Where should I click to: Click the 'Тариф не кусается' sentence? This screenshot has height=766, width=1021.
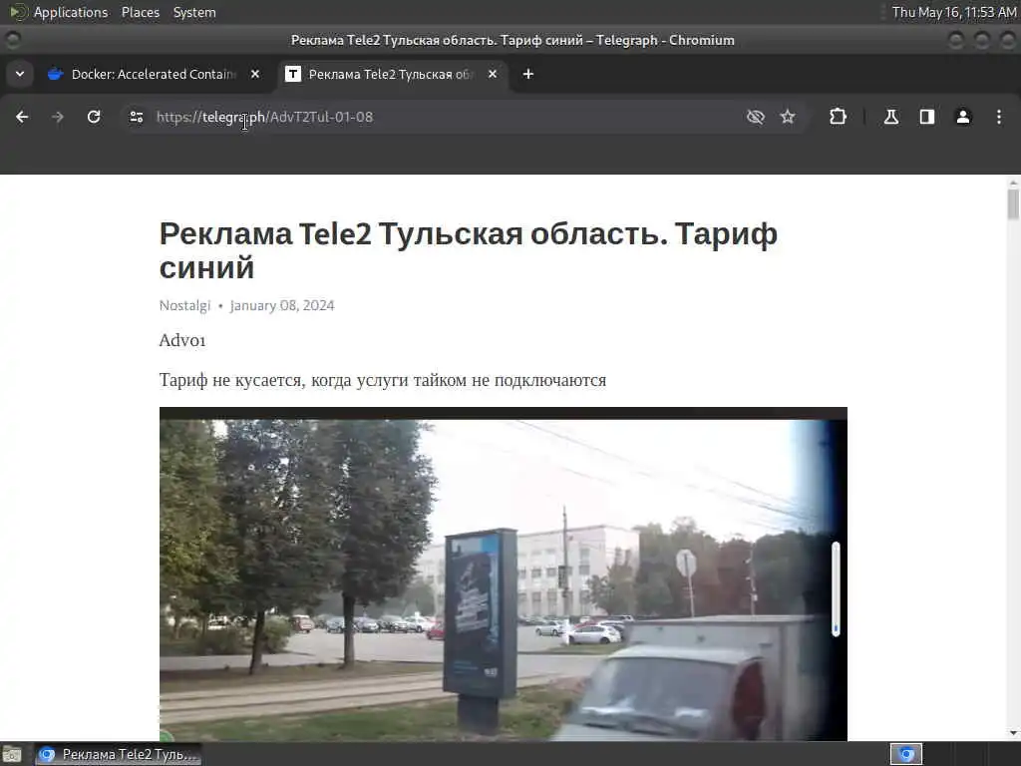[382, 380]
